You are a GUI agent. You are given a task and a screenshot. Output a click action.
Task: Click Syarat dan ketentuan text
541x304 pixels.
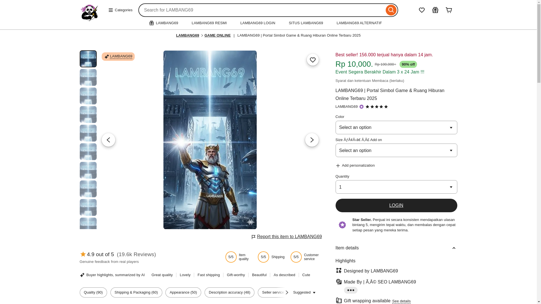pyautogui.click(x=370, y=81)
